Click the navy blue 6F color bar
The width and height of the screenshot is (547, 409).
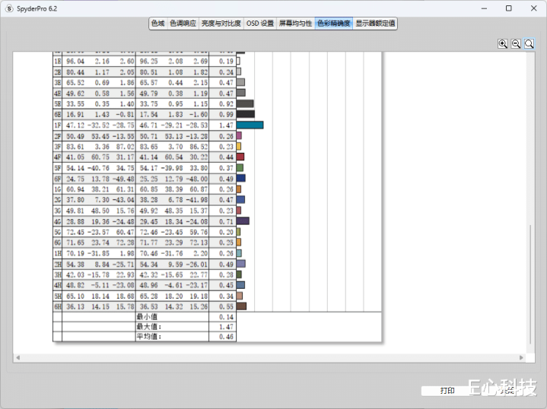tap(241, 178)
